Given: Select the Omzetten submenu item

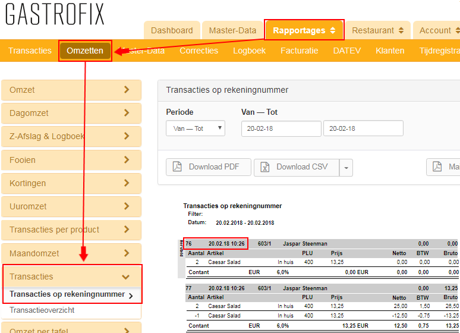Looking at the screenshot, I should (x=85, y=51).
